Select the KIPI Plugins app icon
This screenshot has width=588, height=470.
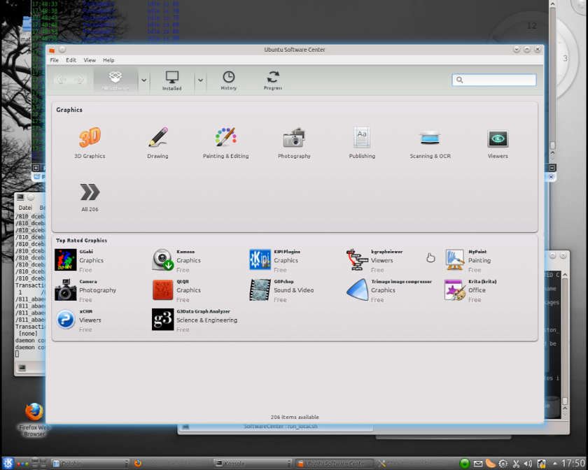tap(260, 259)
